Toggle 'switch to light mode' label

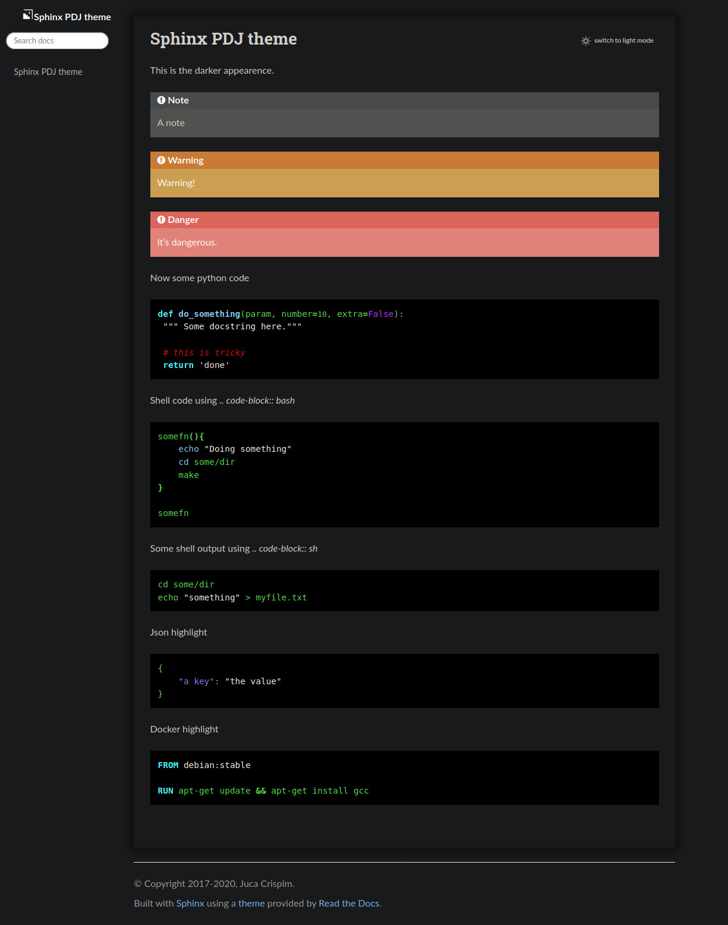624,40
